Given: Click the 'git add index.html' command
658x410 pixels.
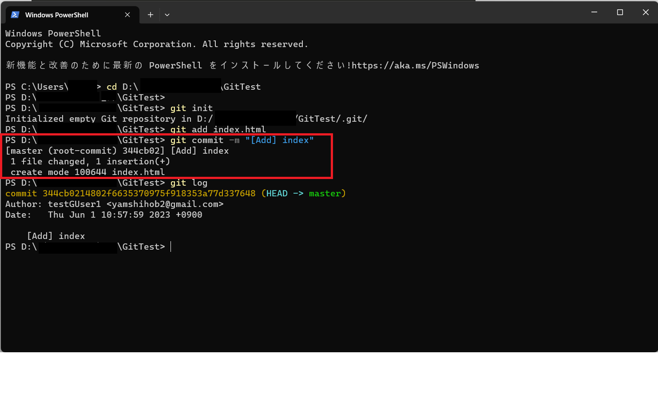Looking at the screenshot, I should [x=218, y=129].
